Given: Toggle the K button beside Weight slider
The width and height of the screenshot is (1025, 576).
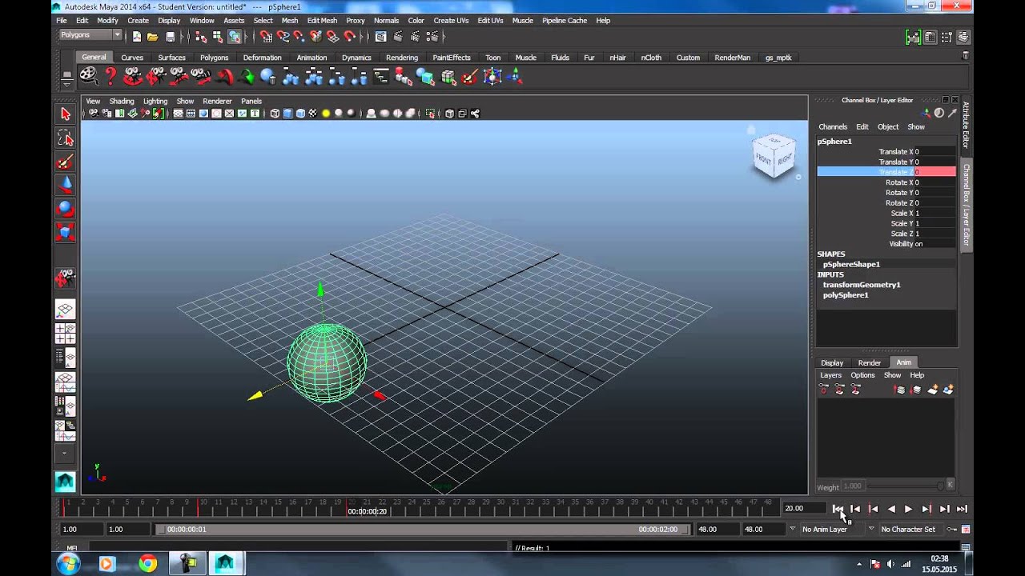Looking at the screenshot, I should point(950,485).
